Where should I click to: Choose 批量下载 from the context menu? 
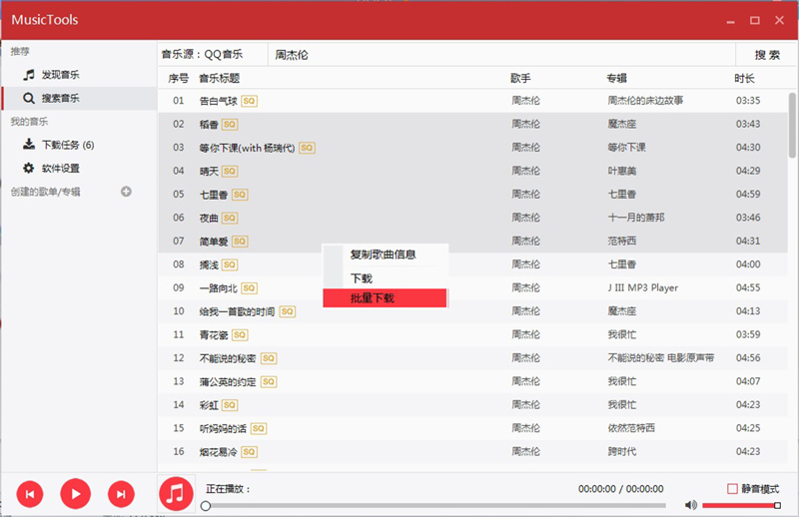pos(385,298)
